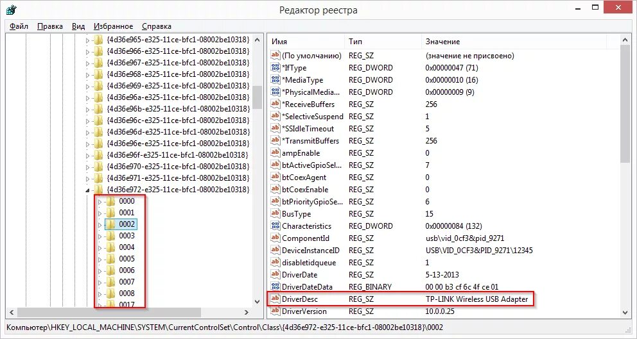Expand the {4d36e968-e325-11ce-bfc1-08002be10318} key
The width and height of the screenshot is (637, 339).
click(x=87, y=75)
